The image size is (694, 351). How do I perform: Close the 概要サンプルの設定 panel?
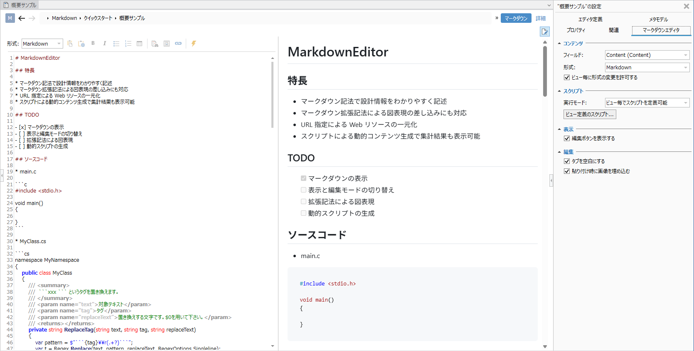coord(687,6)
